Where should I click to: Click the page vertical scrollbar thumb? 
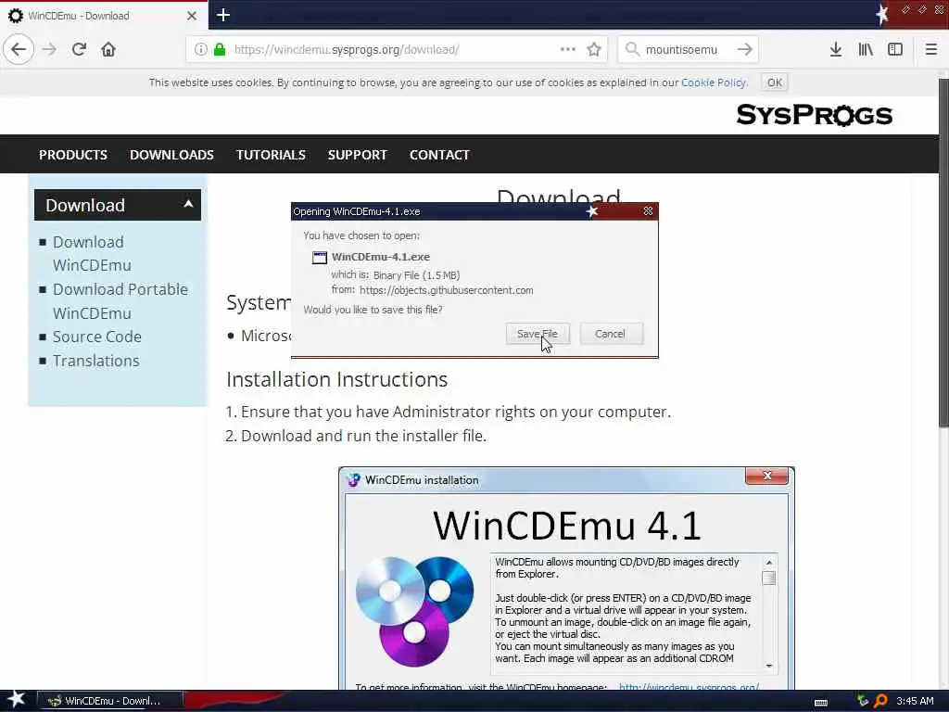pos(943,253)
